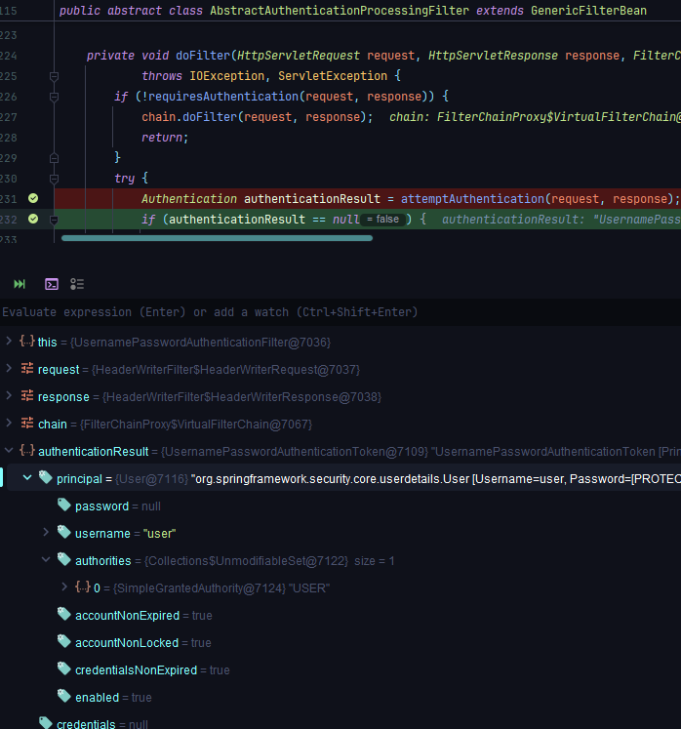Toggle the breakpoint on line 231

(x=32, y=198)
